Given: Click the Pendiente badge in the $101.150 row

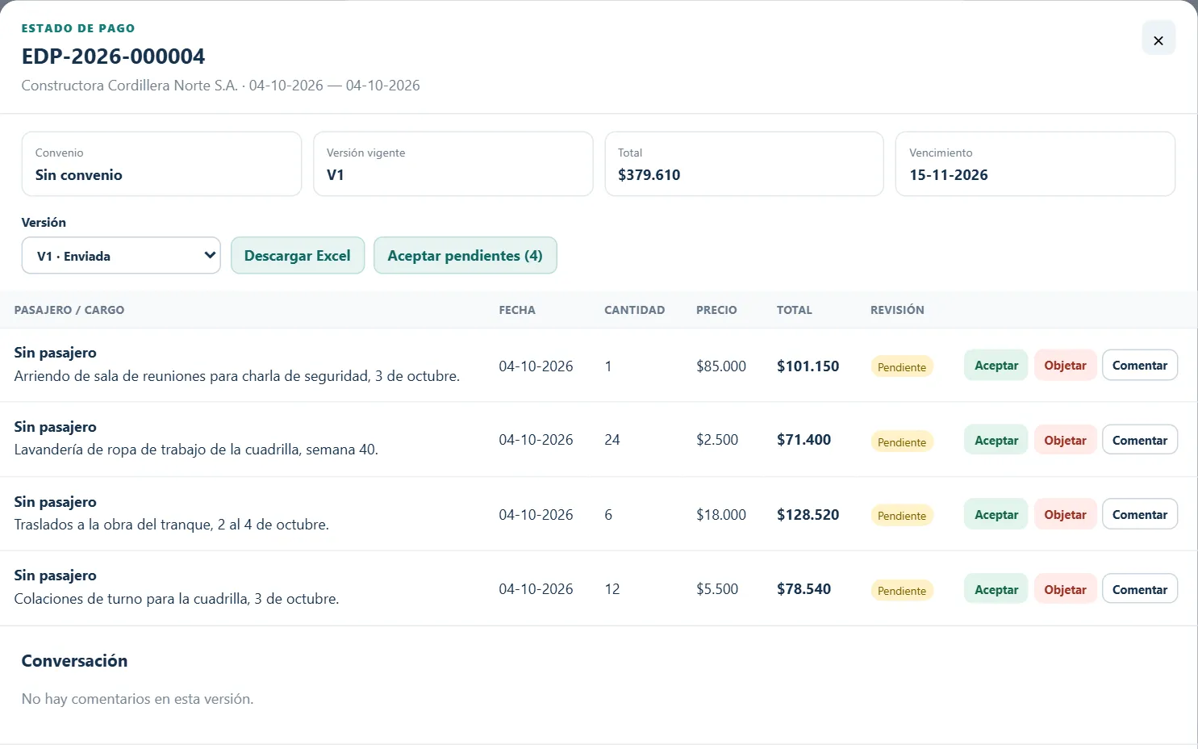Looking at the screenshot, I should 902,367.
